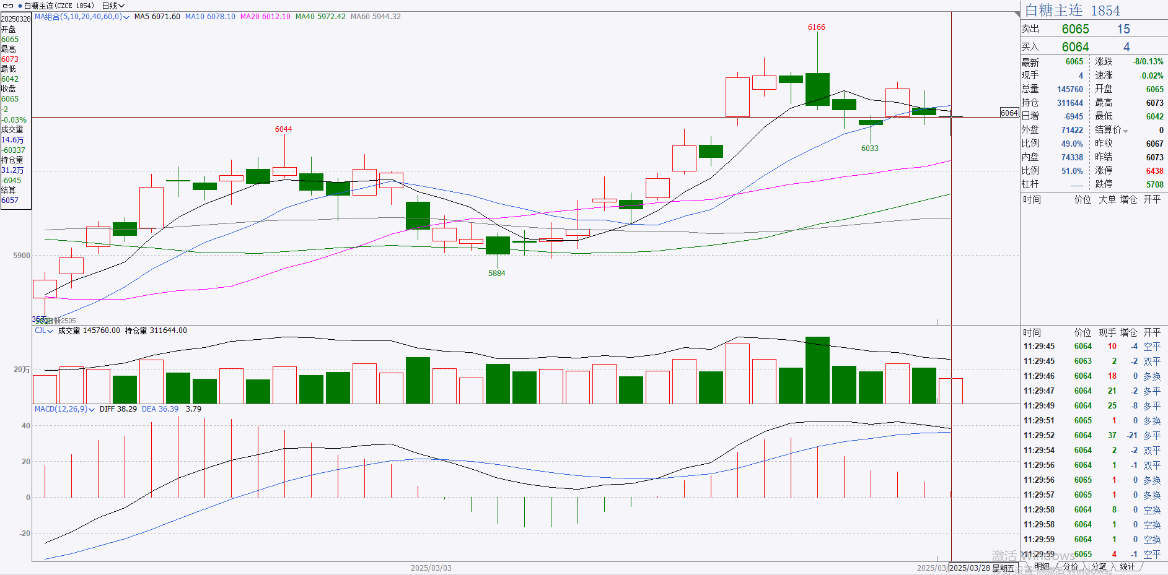Select the tallest green volume bar
This screenshot has height=575, width=1168.
(x=817, y=370)
